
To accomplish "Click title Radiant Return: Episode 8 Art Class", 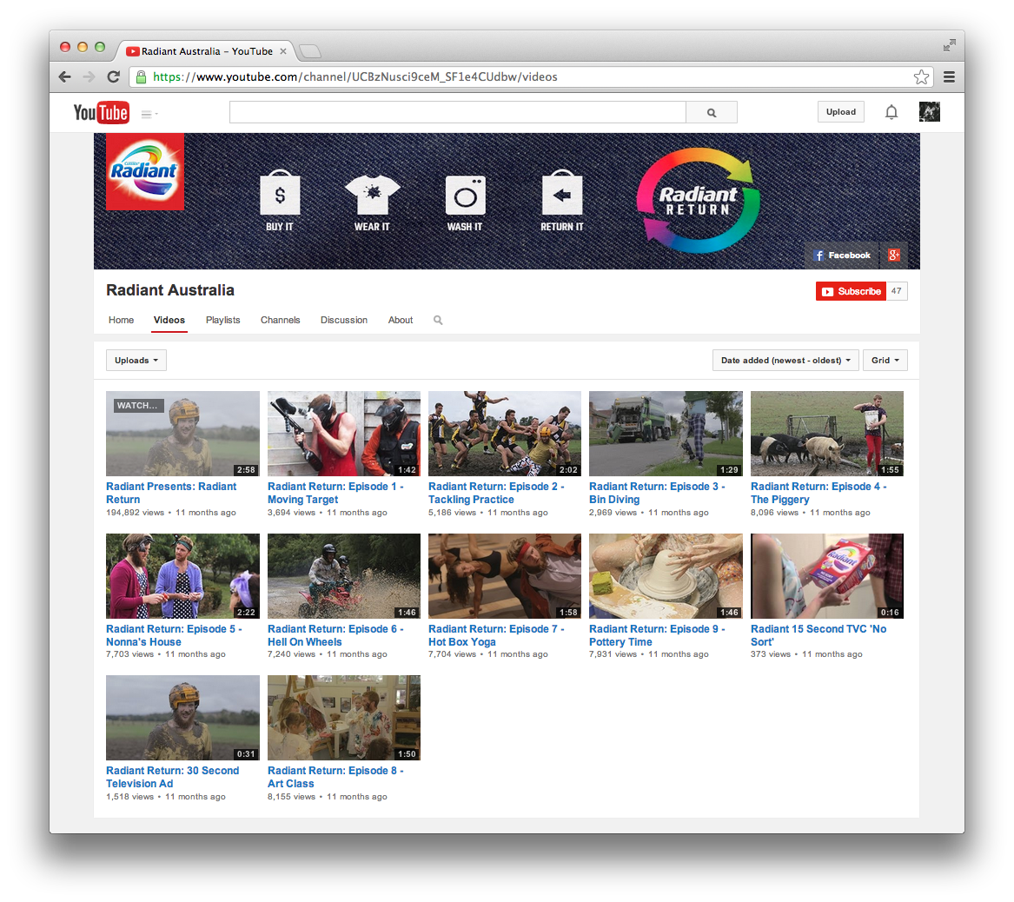I will [335, 777].
